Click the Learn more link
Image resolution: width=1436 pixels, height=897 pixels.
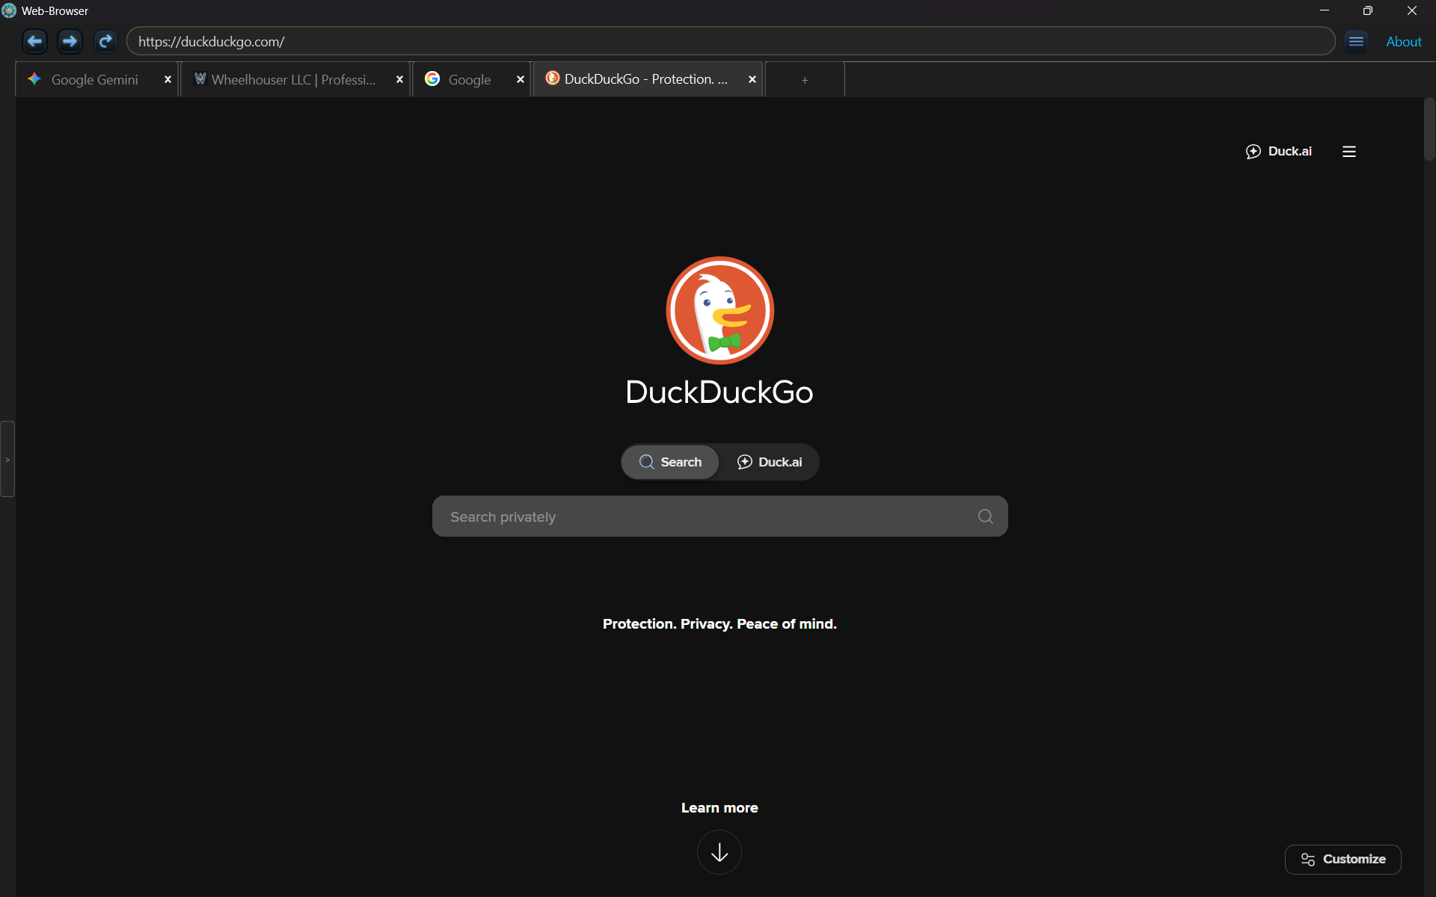click(x=719, y=808)
